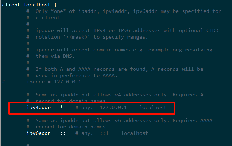Click the 'client localhost {' line
The height and width of the screenshot is (146, 232).
29,5
